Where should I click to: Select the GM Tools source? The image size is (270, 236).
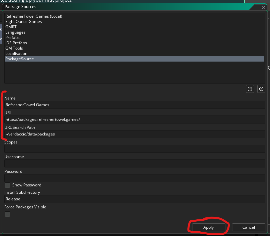pyautogui.click(x=135, y=48)
